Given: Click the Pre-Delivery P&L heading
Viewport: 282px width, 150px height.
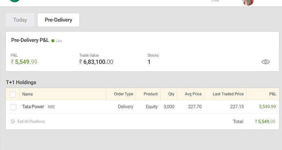Looking at the screenshot, I should 30,40.
